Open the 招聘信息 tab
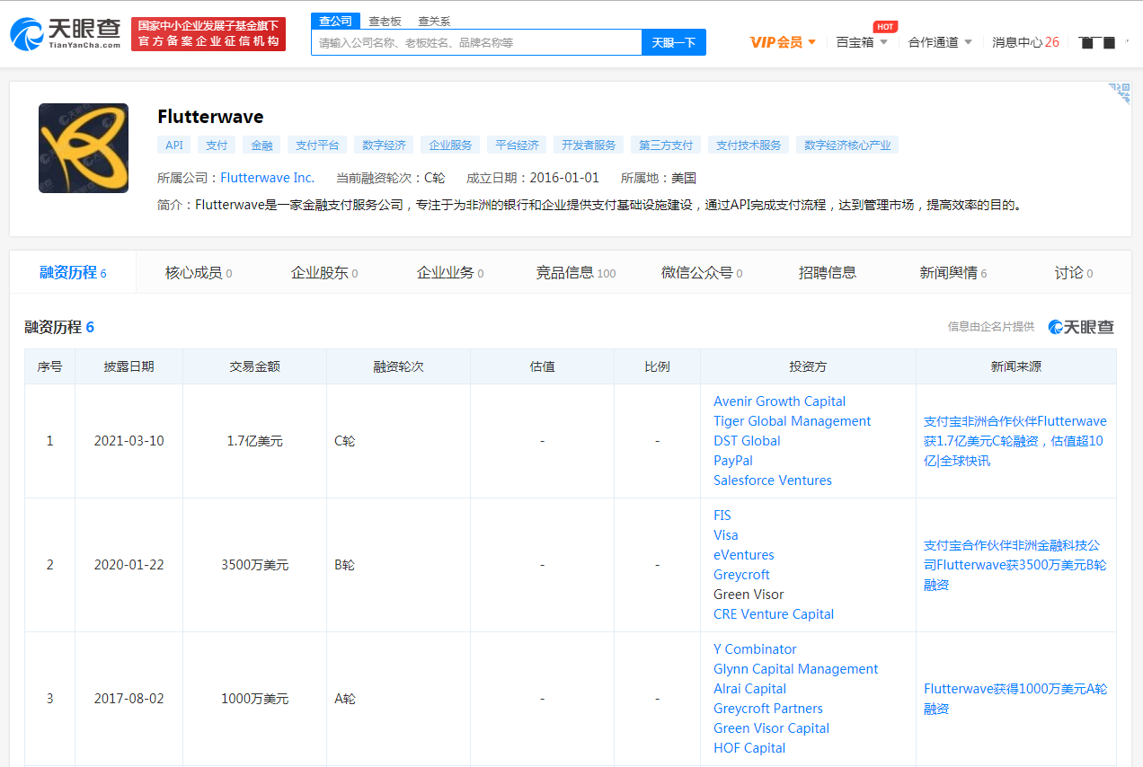This screenshot has width=1143, height=767. pyautogui.click(x=828, y=272)
